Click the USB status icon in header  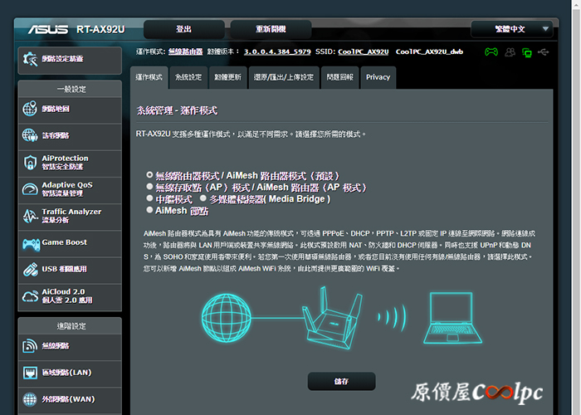pos(543,51)
